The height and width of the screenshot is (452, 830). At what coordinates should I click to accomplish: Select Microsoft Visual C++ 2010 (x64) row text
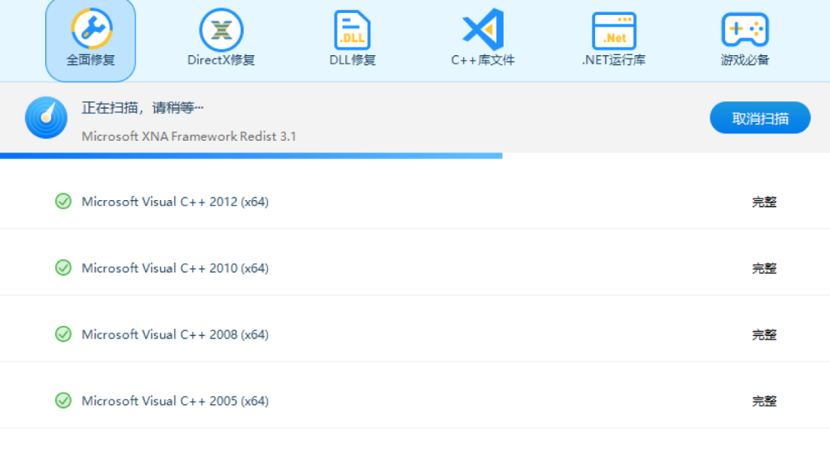(176, 268)
